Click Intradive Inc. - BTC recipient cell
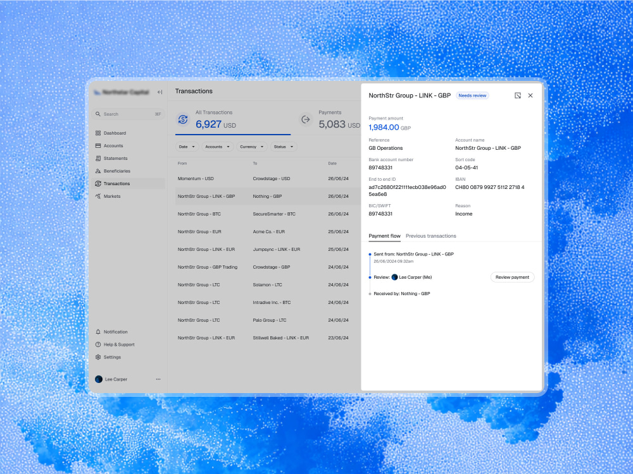Image resolution: width=633 pixels, height=474 pixels. click(272, 303)
